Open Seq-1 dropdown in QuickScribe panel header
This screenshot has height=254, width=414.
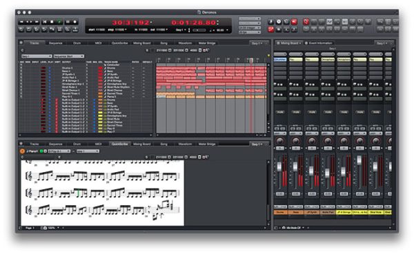tap(256, 144)
